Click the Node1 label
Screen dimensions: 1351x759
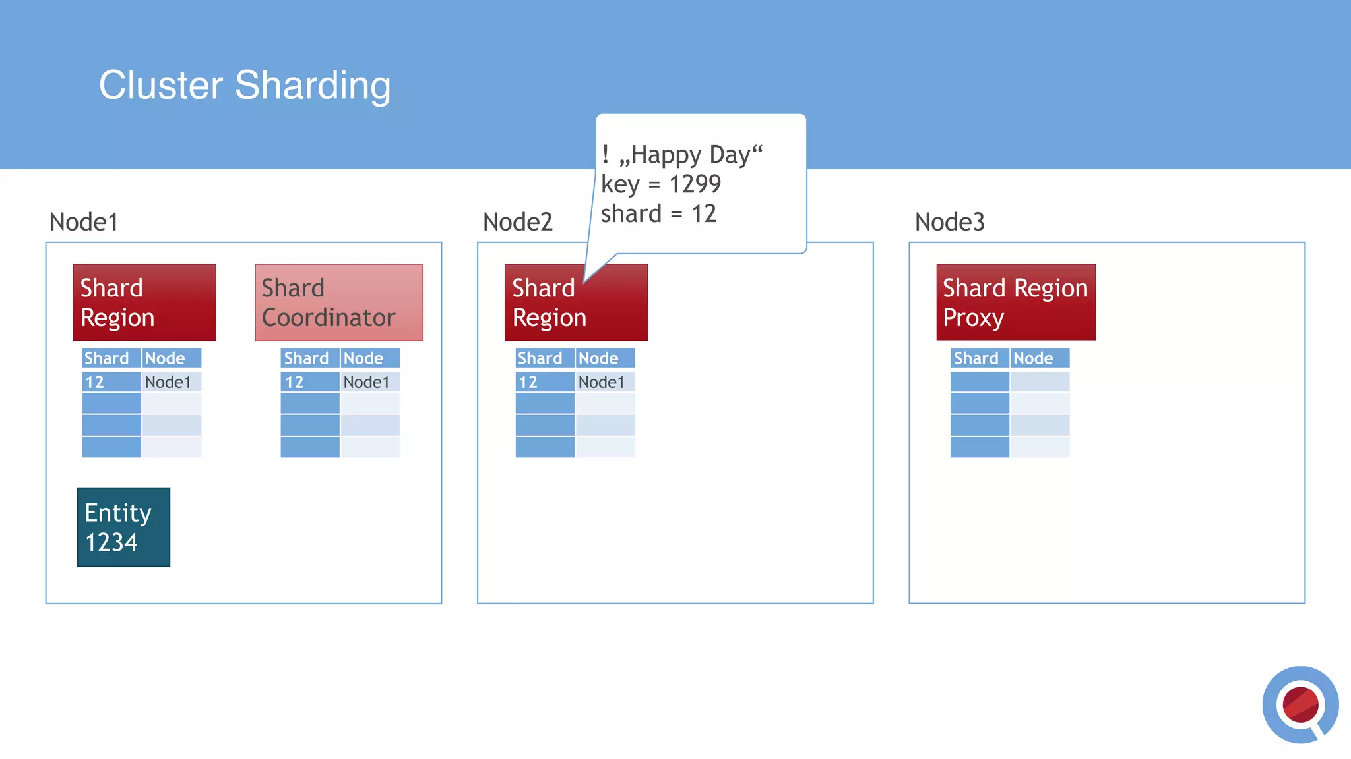[x=84, y=222]
